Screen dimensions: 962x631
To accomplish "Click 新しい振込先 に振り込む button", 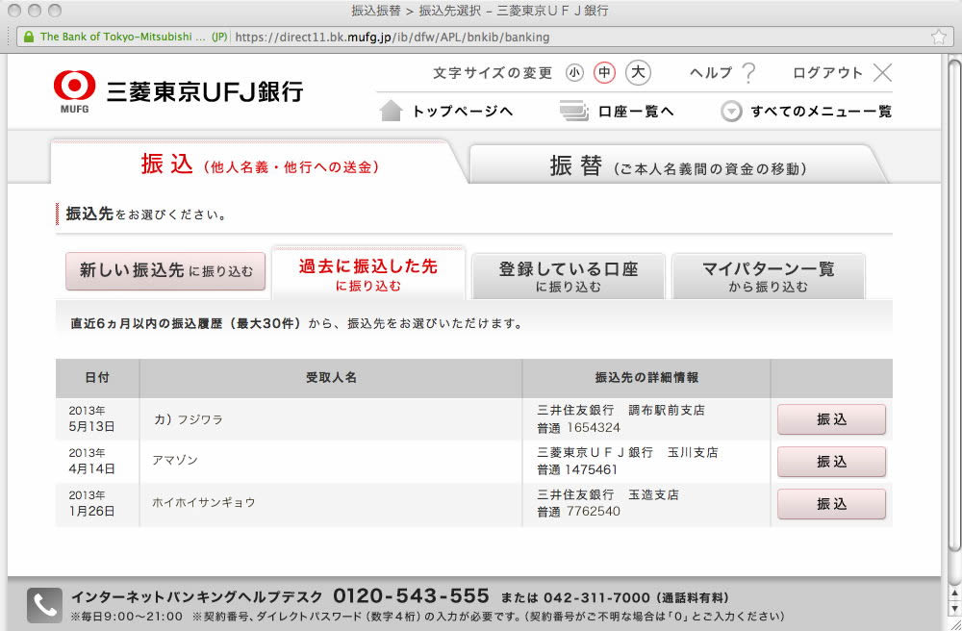I will pos(165,272).
